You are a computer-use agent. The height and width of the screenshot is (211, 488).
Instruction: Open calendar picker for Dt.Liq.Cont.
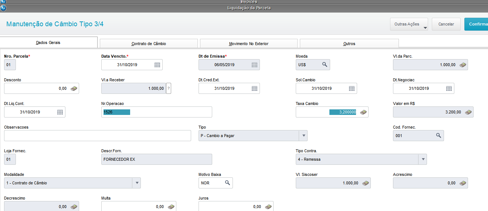pos(60,112)
